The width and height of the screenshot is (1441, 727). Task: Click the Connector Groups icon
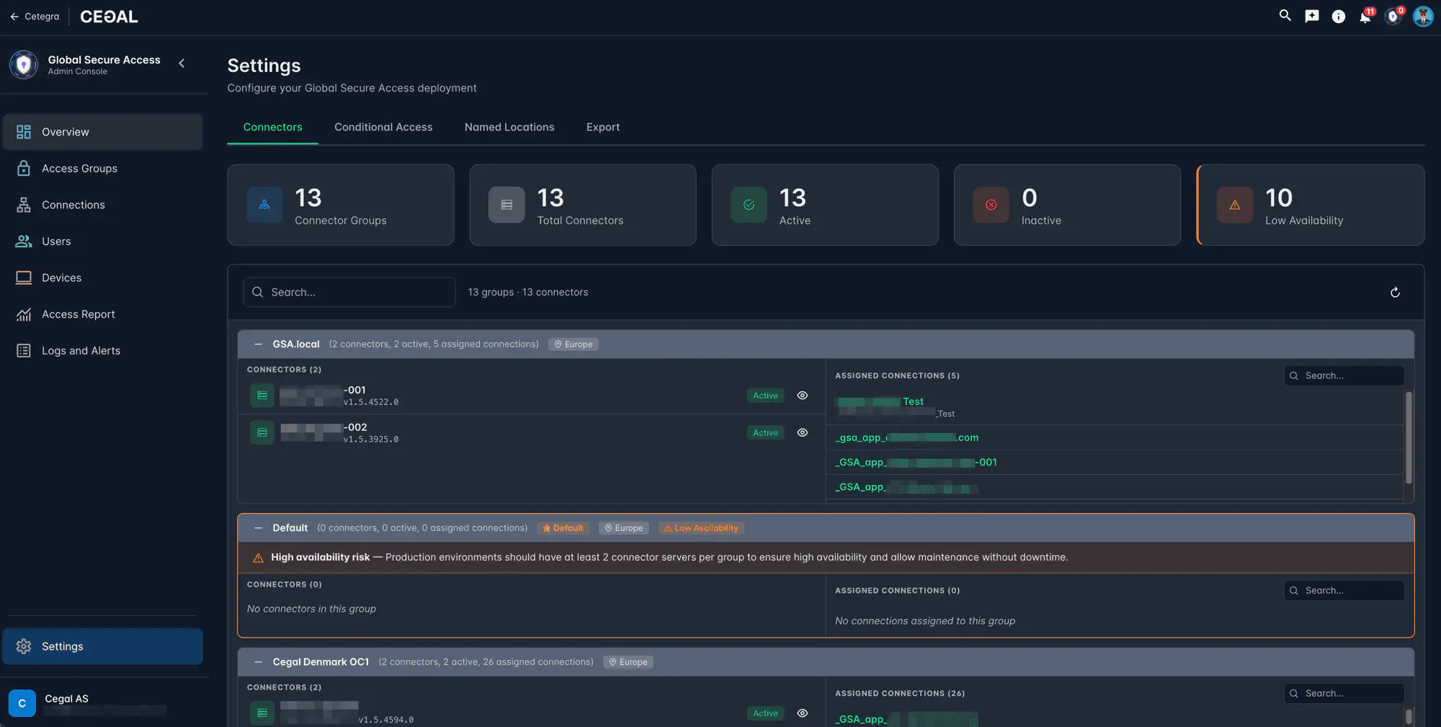pyautogui.click(x=264, y=205)
